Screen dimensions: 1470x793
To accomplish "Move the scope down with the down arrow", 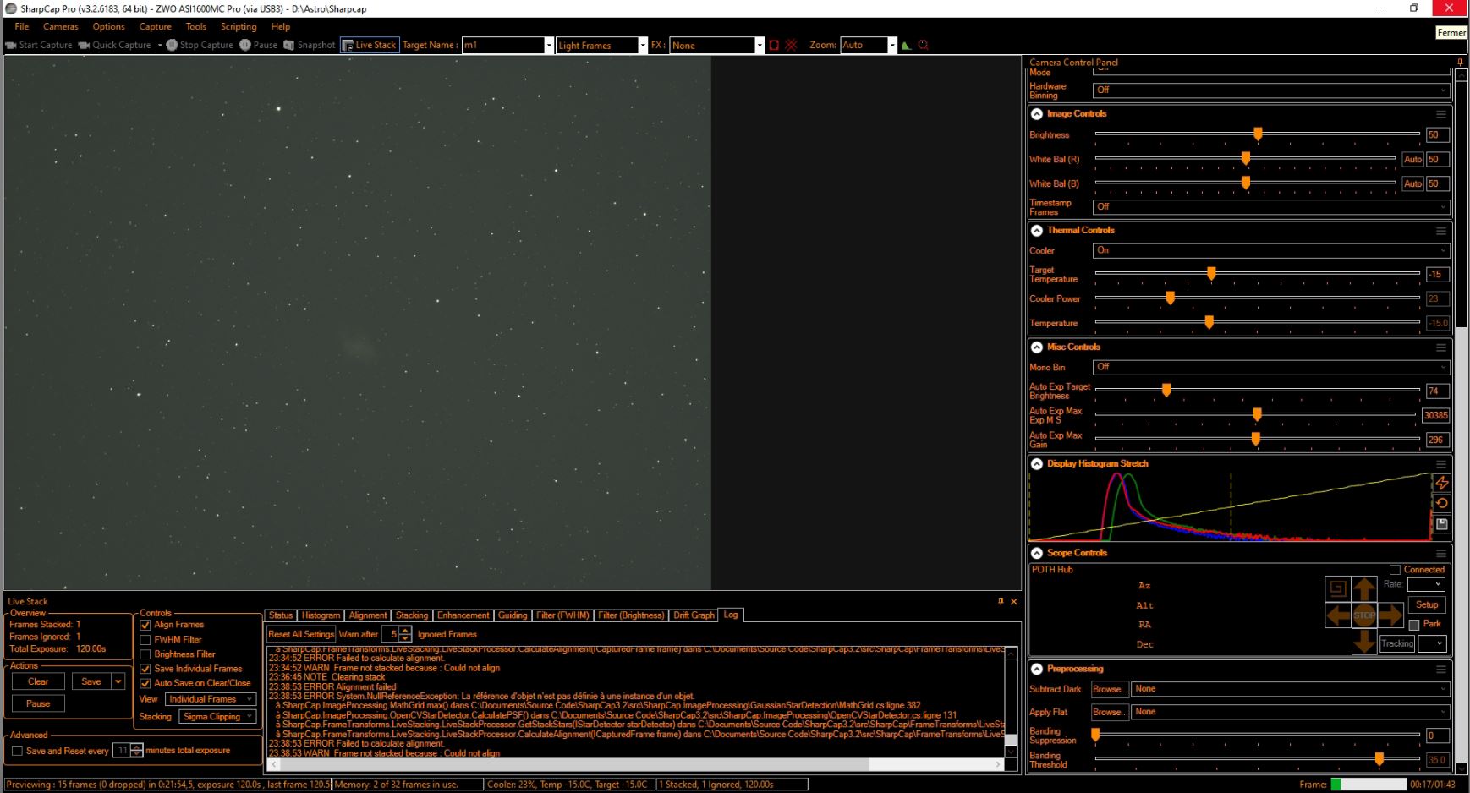I will pyautogui.click(x=1364, y=642).
